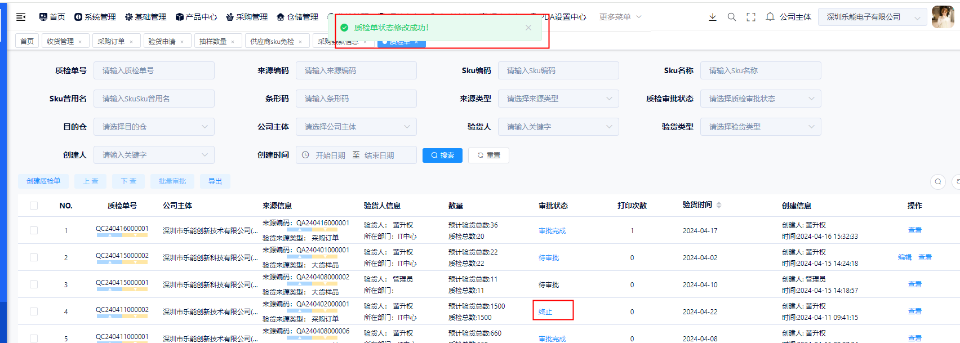Dismiss the green success notification
Viewport: 960px width, 343px height.
click(528, 28)
